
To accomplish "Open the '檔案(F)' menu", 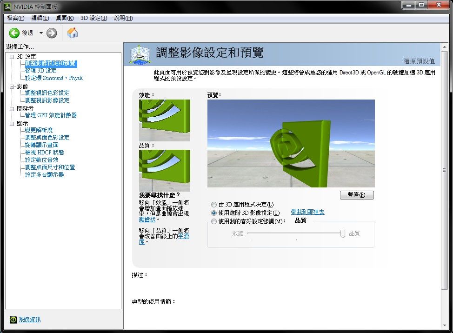I will click(16, 18).
